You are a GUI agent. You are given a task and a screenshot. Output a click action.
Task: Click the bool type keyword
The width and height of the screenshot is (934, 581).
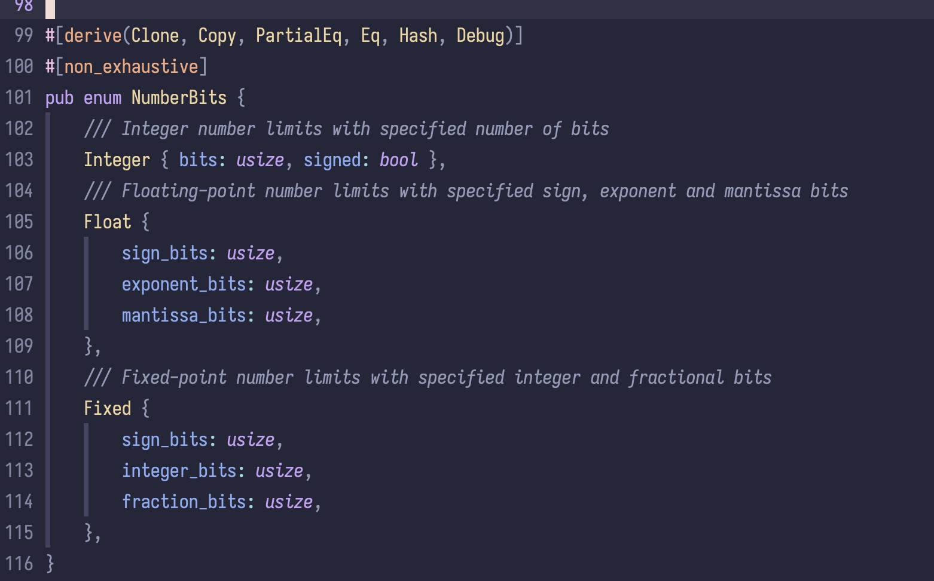click(x=398, y=160)
